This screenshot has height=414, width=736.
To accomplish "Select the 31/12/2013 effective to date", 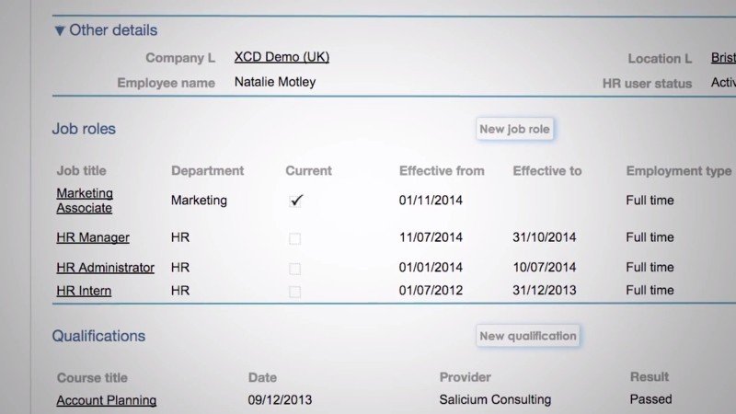I will click(x=545, y=291).
